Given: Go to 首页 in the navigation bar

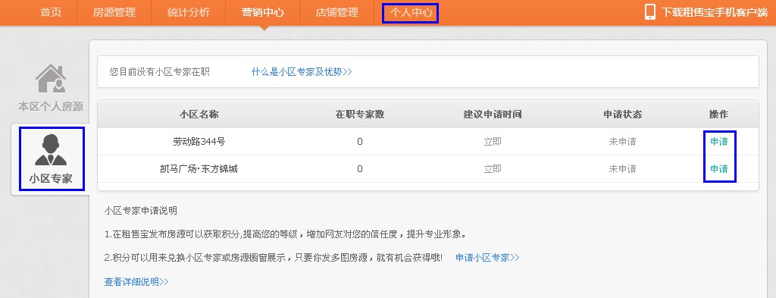Looking at the screenshot, I should click(x=51, y=12).
